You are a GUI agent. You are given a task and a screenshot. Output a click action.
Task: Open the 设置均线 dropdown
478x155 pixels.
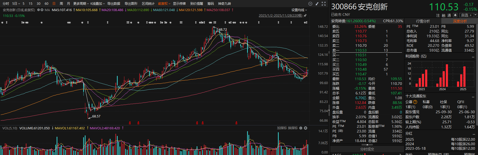[299, 10]
